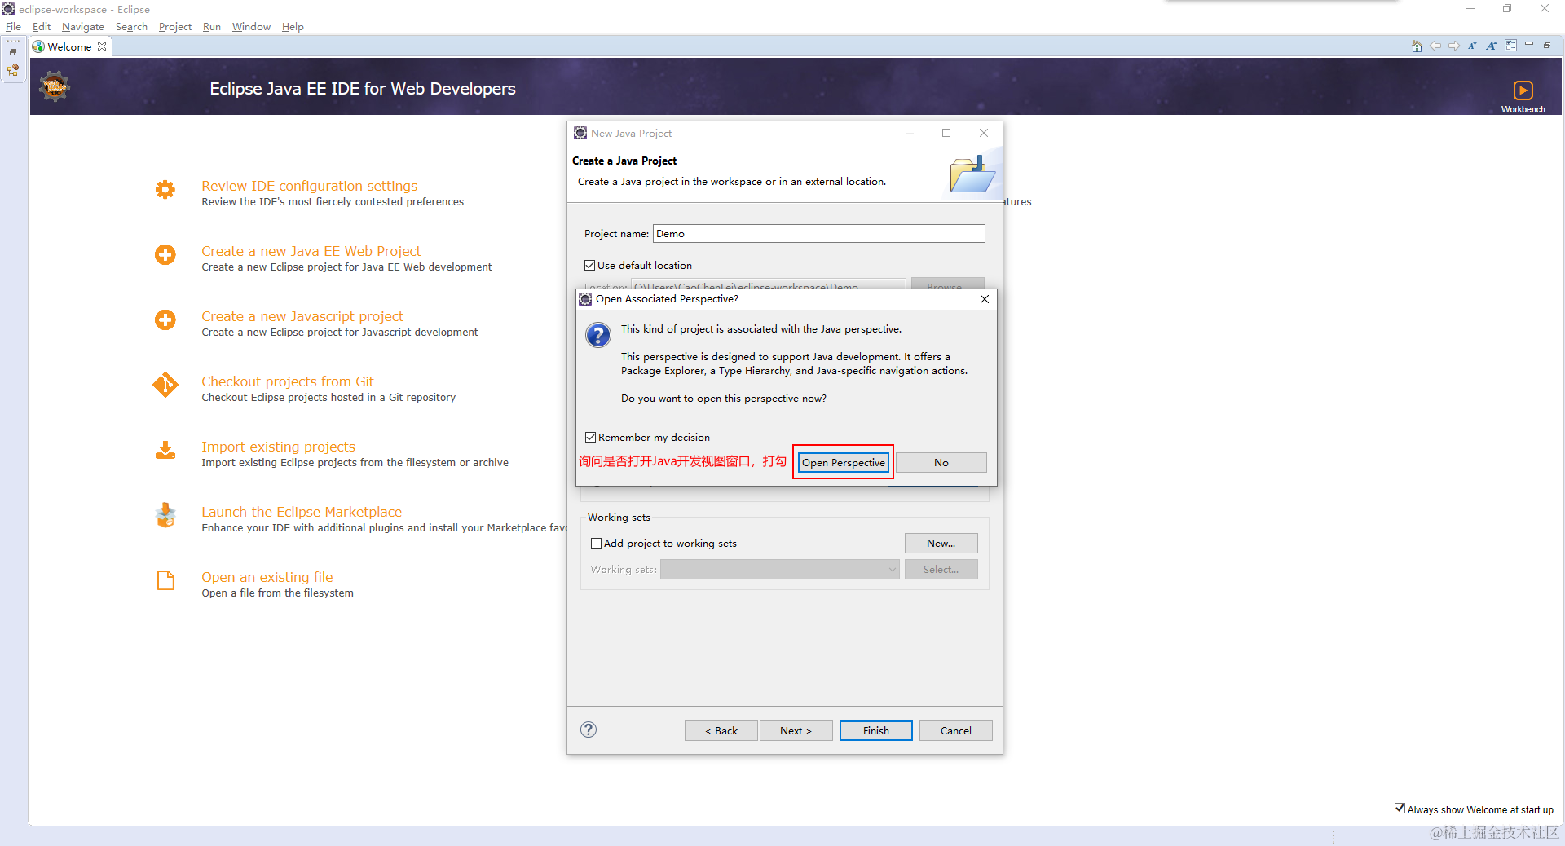Image resolution: width=1565 pixels, height=846 pixels.
Task: Open the Navigate menu
Action: [83, 27]
